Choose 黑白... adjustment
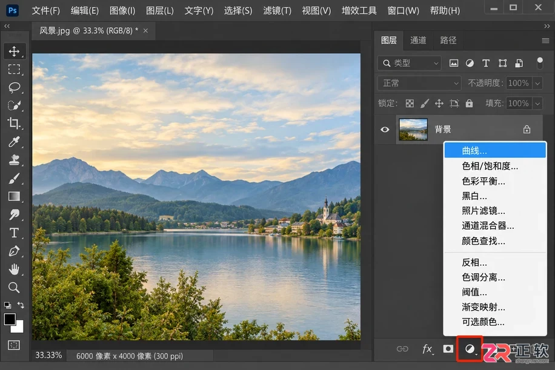This screenshot has height=370, width=555. (x=495, y=196)
